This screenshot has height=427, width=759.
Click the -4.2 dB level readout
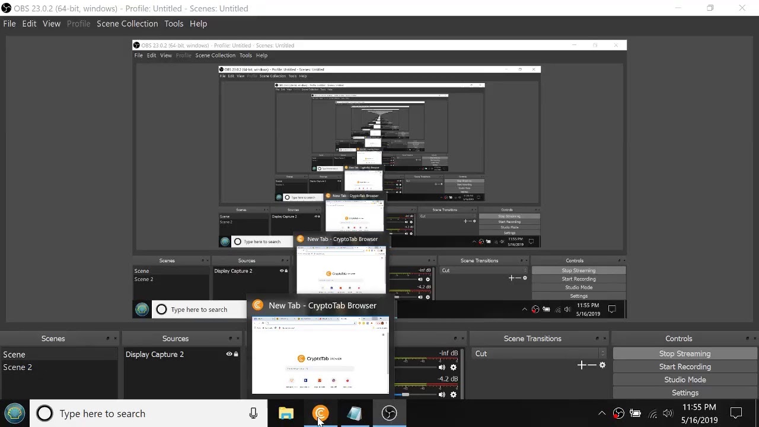pyautogui.click(x=448, y=379)
